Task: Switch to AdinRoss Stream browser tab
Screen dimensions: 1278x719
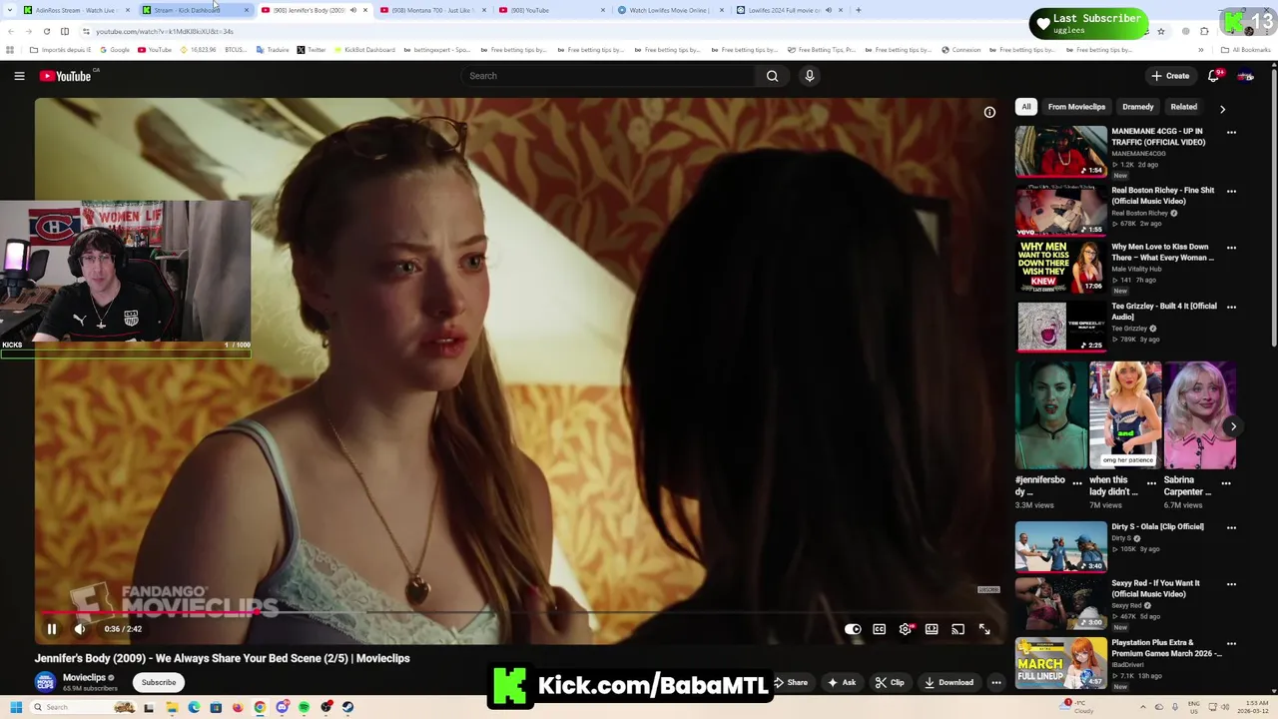Action: 75,10
